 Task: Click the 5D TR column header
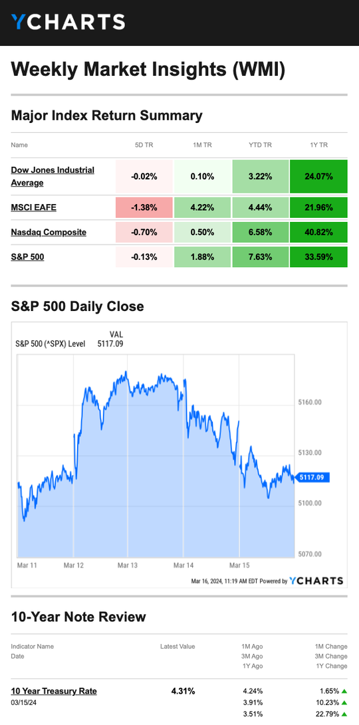144,145
